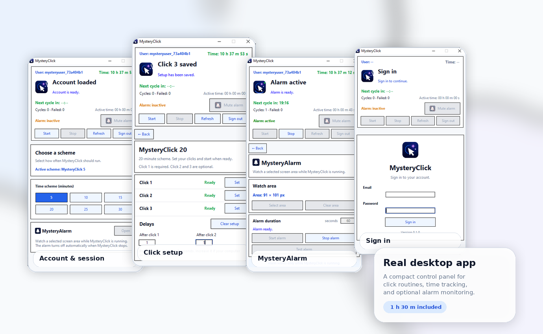Screen dimensions: 543x334
Task: Open MysteryAlarm using the Open button
Action: (x=124, y=231)
